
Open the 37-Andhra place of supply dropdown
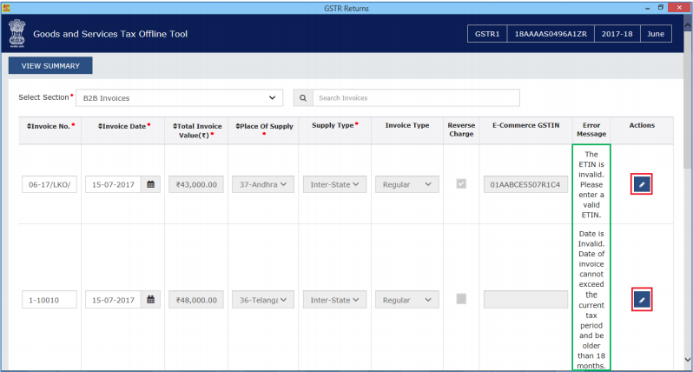[263, 184]
